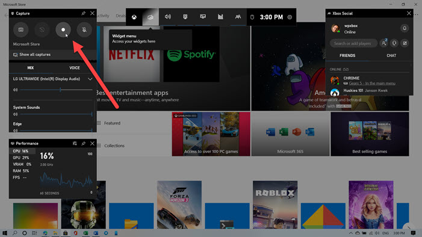Select the VRAM 0% metric

pyautogui.click(x=23, y=164)
